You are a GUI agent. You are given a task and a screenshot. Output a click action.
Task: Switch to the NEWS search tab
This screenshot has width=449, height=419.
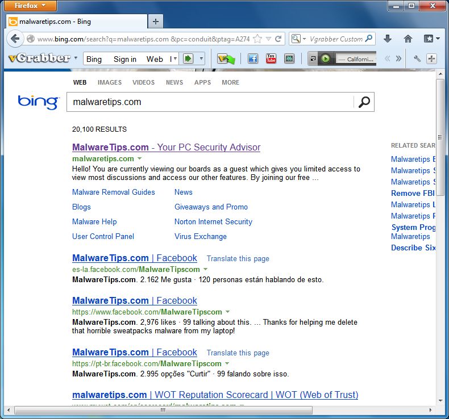coord(174,82)
